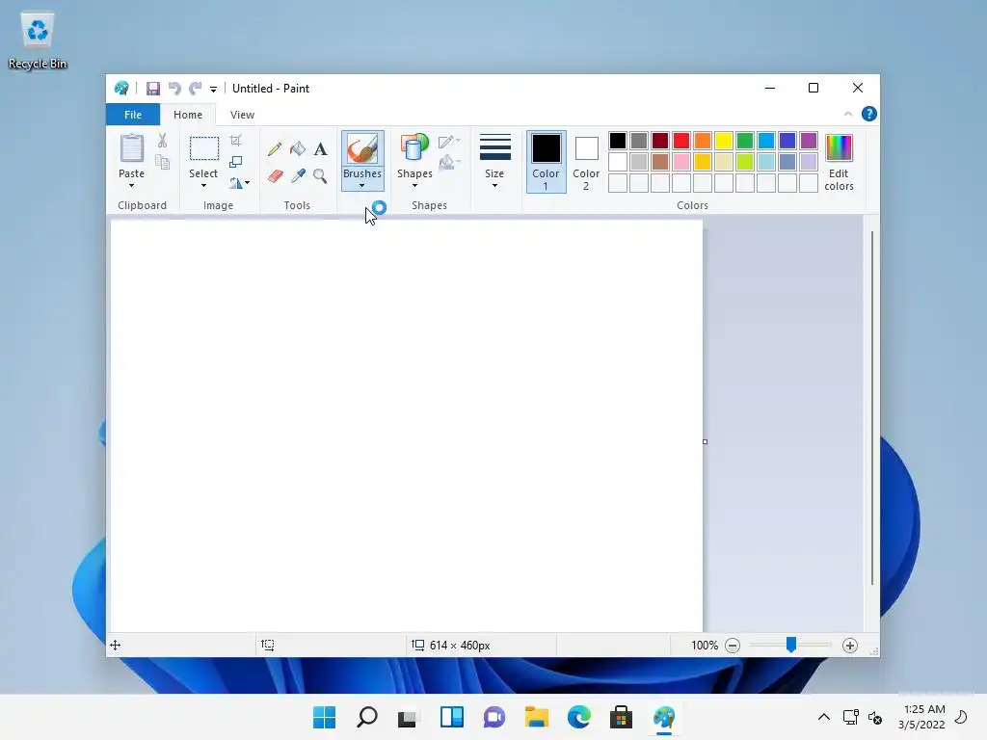The image size is (987, 740).
Task: Click the Cut scissors icon
Action: (162, 141)
